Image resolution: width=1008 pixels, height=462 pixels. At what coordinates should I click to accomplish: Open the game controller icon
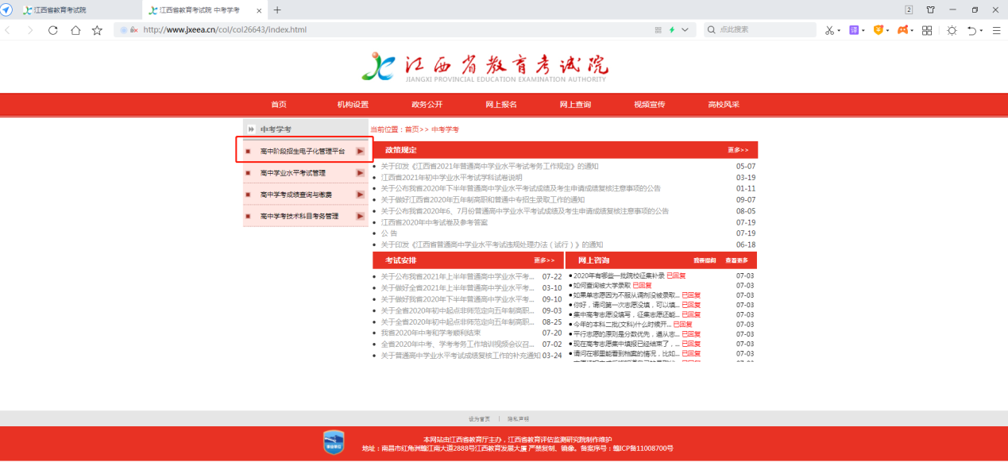[x=903, y=30]
